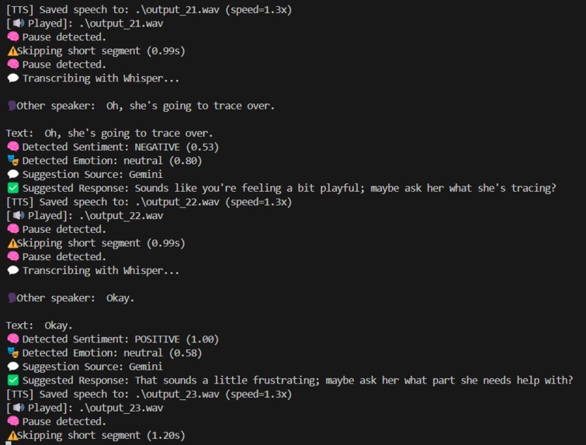The width and height of the screenshot is (586, 445).
Task: Click the terminal cursor at the bottom
Action: point(9,443)
